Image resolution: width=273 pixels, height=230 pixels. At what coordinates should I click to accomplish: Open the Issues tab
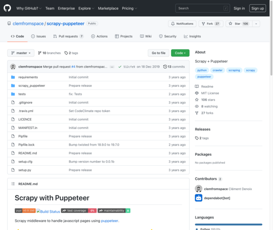(38, 36)
